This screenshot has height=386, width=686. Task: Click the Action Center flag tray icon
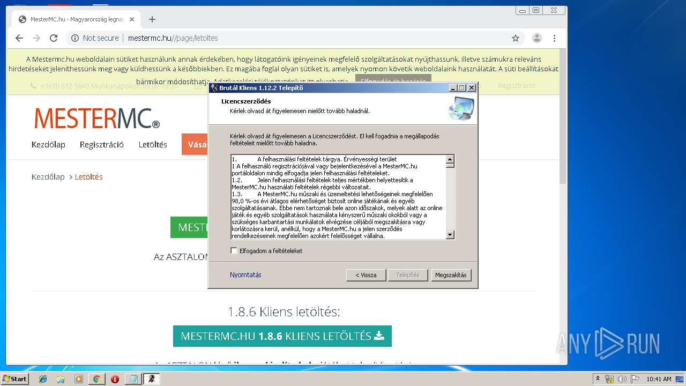[635, 379]
